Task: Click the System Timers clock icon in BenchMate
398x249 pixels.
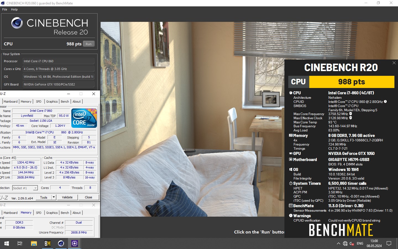Action: coord(291,183)
